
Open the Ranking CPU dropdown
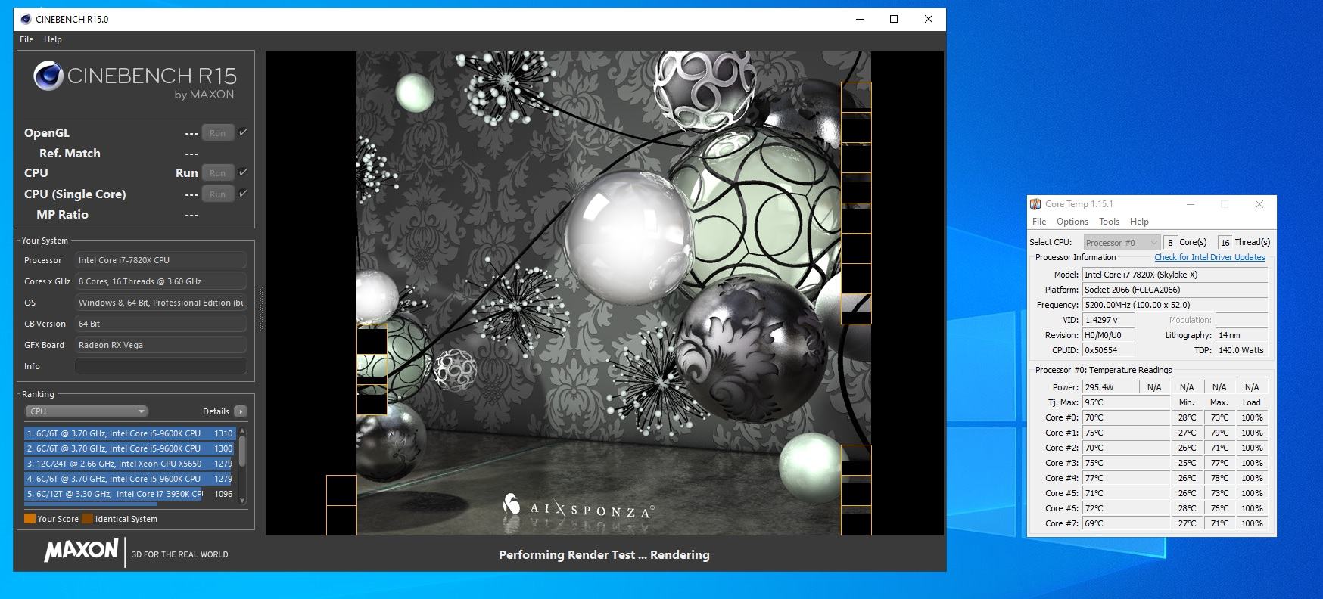(86, 411)
